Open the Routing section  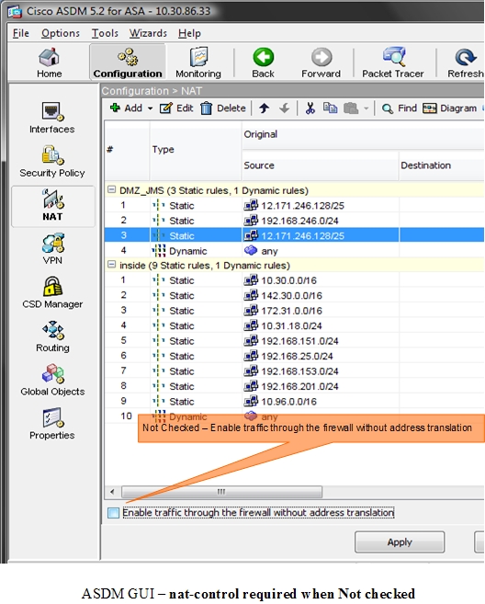[x=52, y=336]
